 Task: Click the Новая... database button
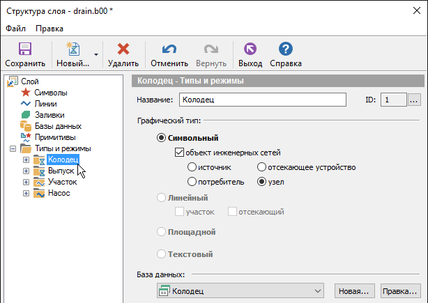(x=354, y=291)
